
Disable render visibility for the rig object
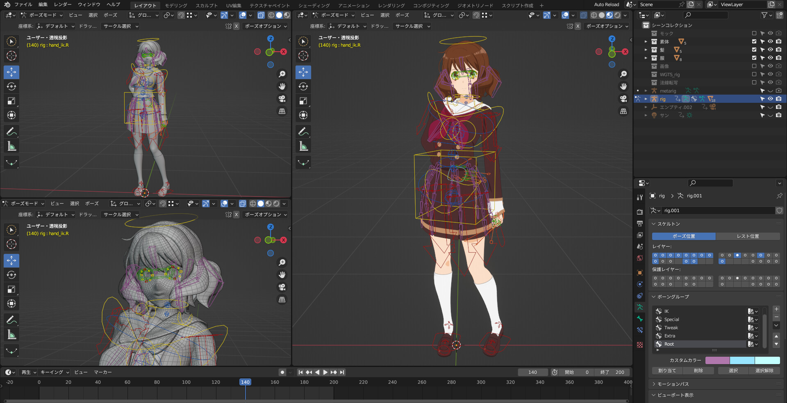[x=778, y=99]
